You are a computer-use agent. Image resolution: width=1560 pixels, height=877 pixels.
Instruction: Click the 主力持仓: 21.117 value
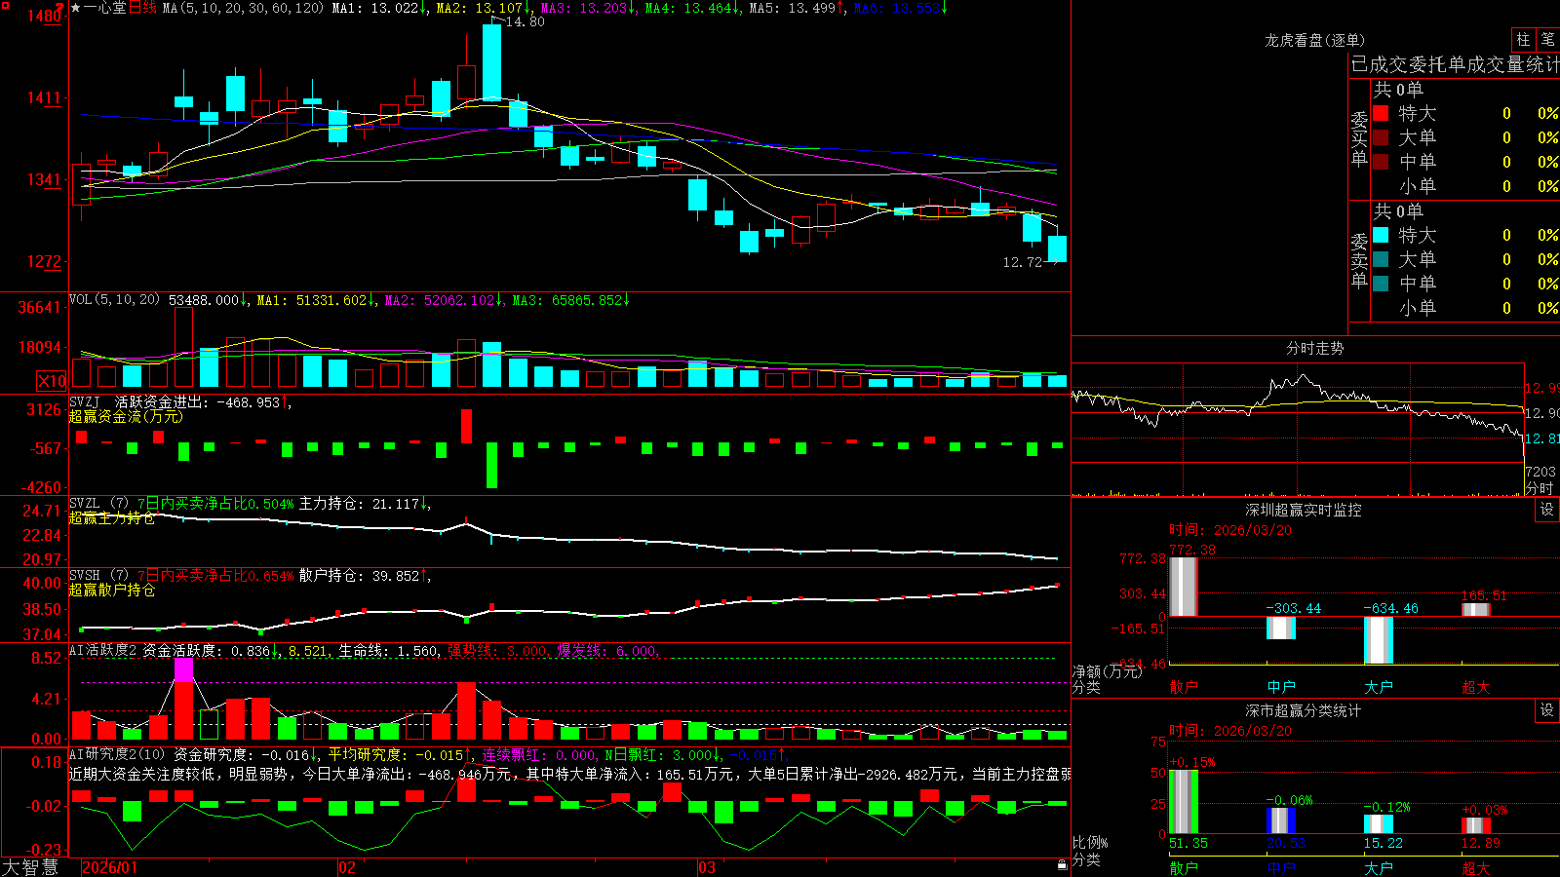[364, 504]
